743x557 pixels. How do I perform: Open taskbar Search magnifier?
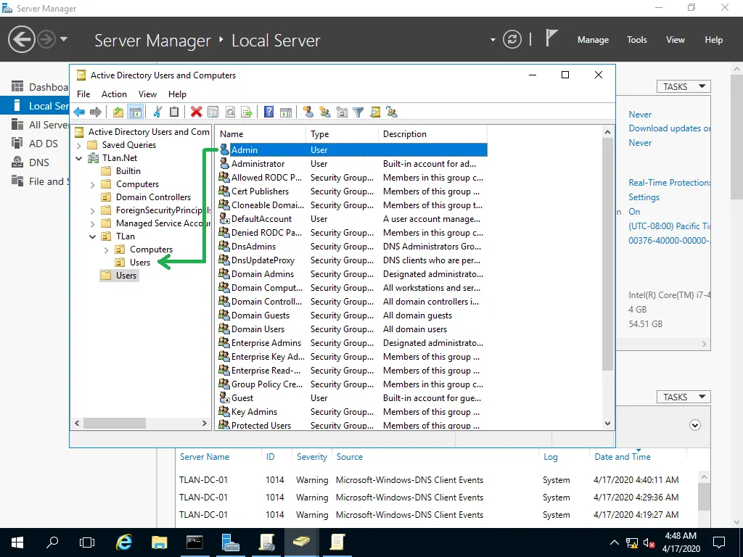pos(52,542)
